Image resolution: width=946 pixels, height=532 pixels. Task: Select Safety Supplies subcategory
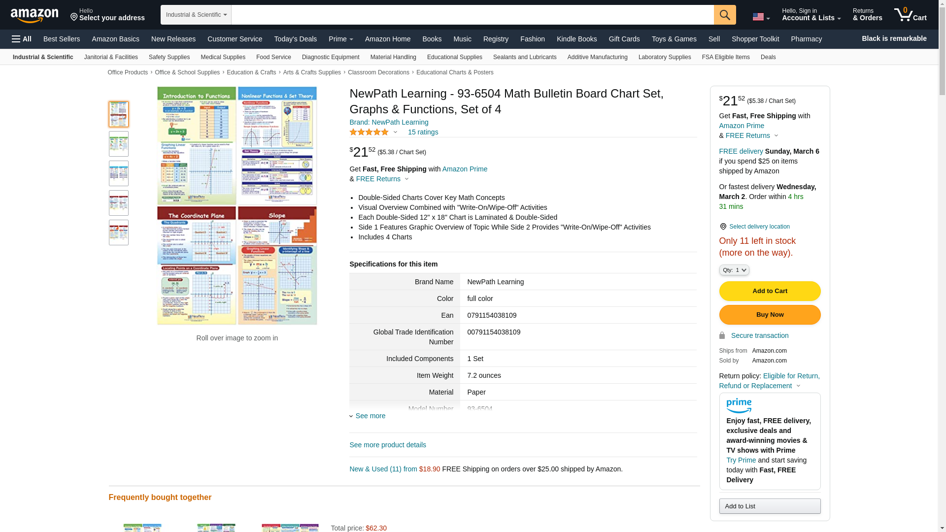[169, 57]
